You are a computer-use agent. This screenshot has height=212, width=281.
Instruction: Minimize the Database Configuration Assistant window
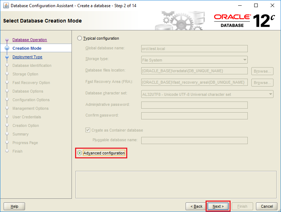(x=240, y=6)
